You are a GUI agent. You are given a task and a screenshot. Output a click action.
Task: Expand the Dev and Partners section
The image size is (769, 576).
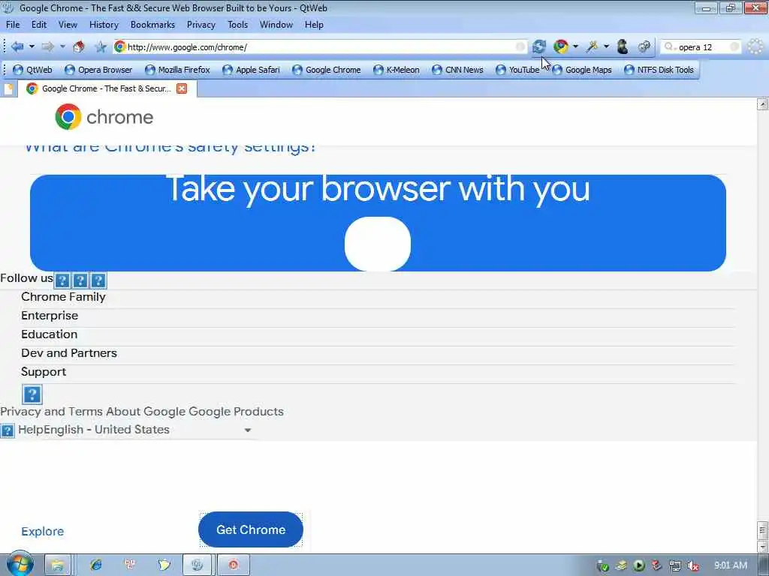(378, 353)
